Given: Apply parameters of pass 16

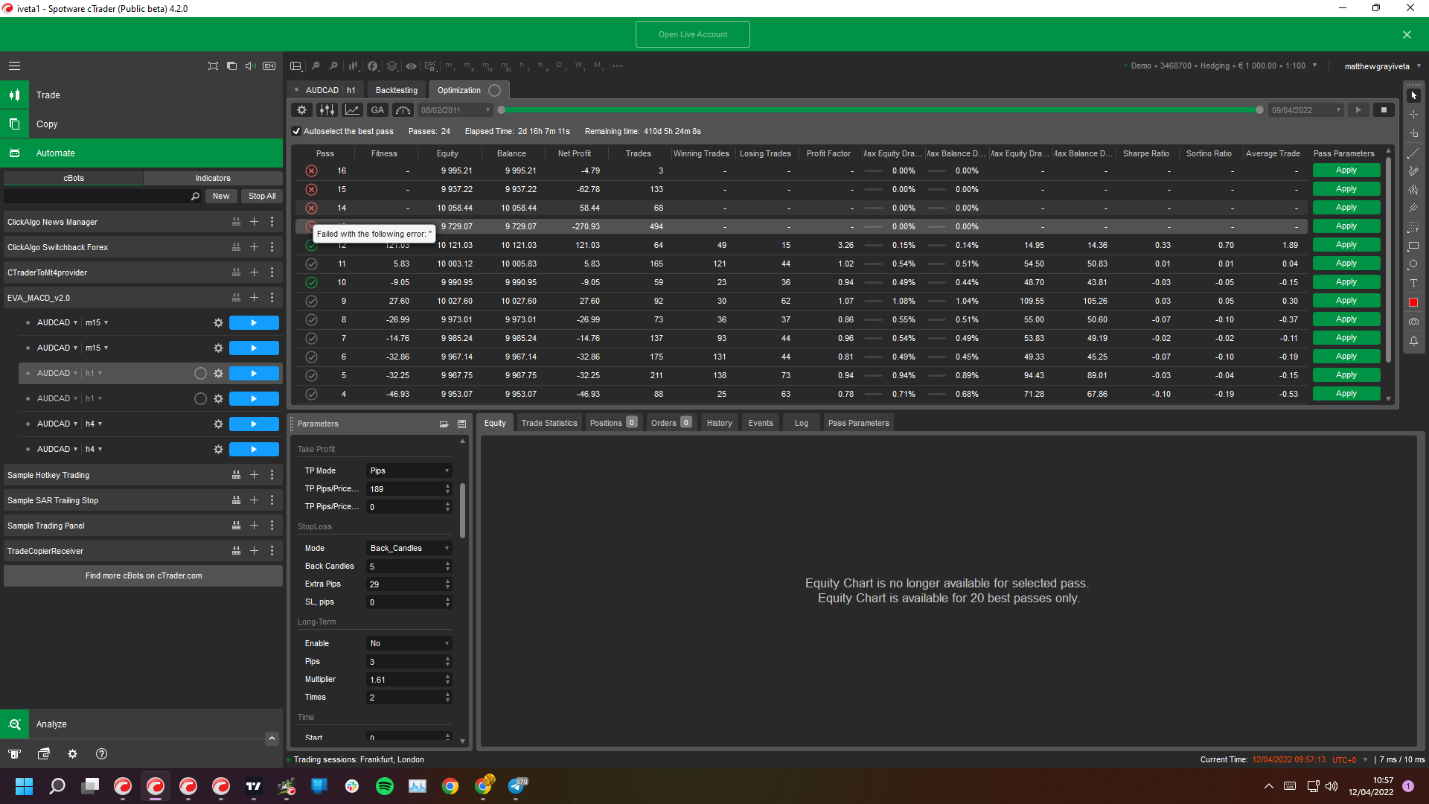Looking at the screenshot, I should (1346, 170).
